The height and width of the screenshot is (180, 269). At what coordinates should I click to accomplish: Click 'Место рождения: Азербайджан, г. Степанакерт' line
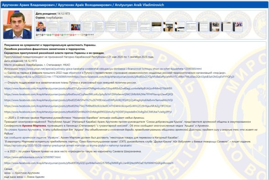point(37,65)
